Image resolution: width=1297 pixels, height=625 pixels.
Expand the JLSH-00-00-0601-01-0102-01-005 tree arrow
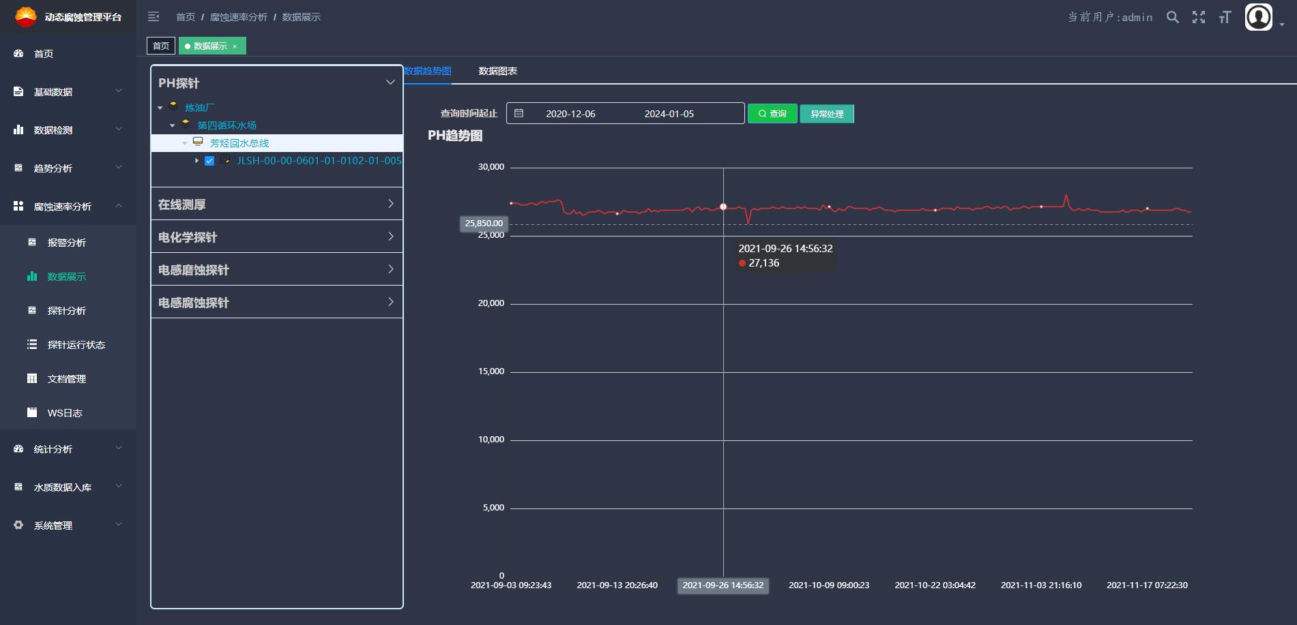196,161
